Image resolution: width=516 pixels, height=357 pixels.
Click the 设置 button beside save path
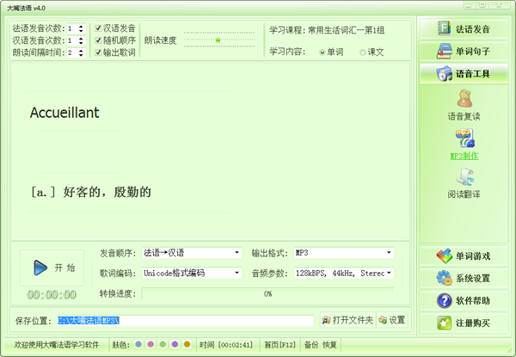(392, 320)
